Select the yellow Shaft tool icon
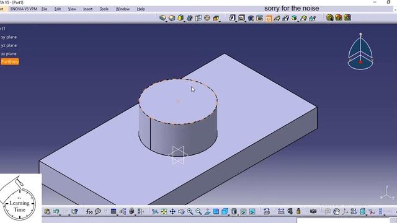Viewport: 397px width, 223px height. [181, 18]
